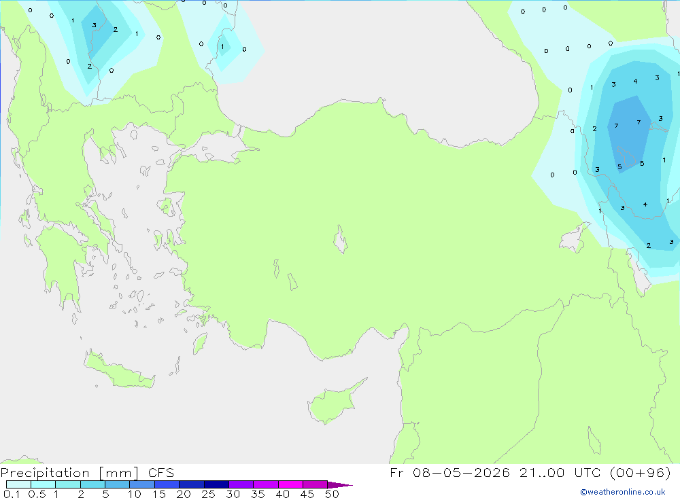Click the legend label '0.1'
This screenshot has height=498, width=680.
click(x=12, y=494)
